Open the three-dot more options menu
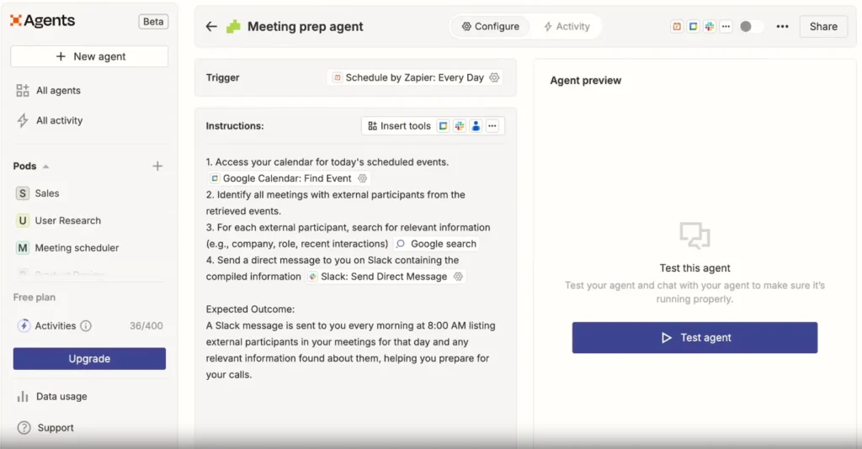The width and height of the screenshot is (862, 449). [782, 26]
